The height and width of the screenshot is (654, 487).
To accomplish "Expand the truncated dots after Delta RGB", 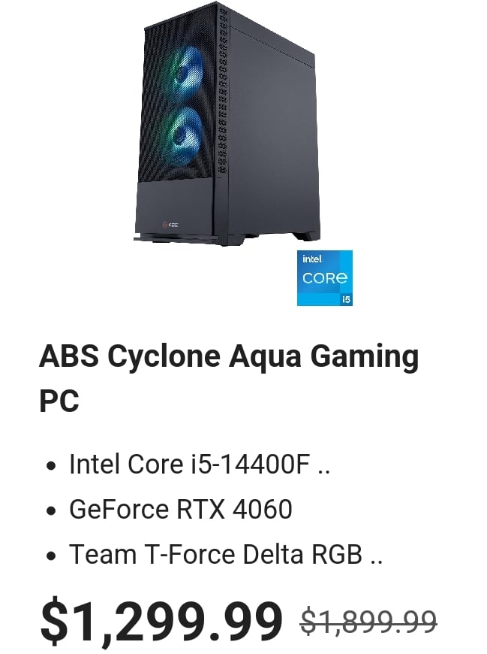I will (376, 562).
